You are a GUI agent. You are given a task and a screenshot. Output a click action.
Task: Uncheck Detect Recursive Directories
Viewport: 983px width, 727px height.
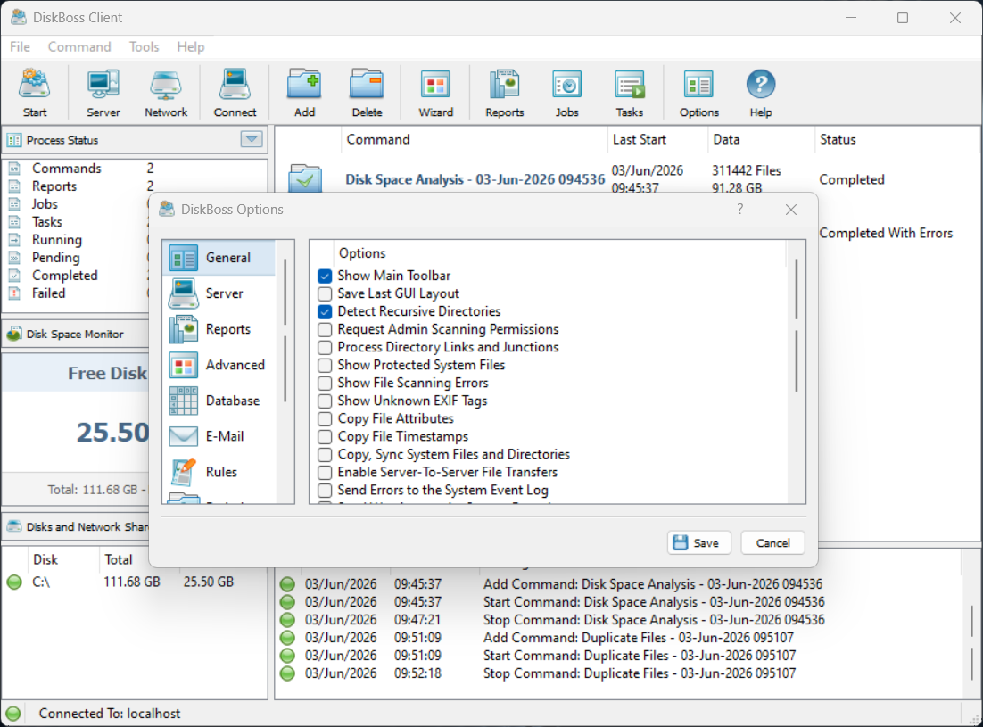pos(325,311)
